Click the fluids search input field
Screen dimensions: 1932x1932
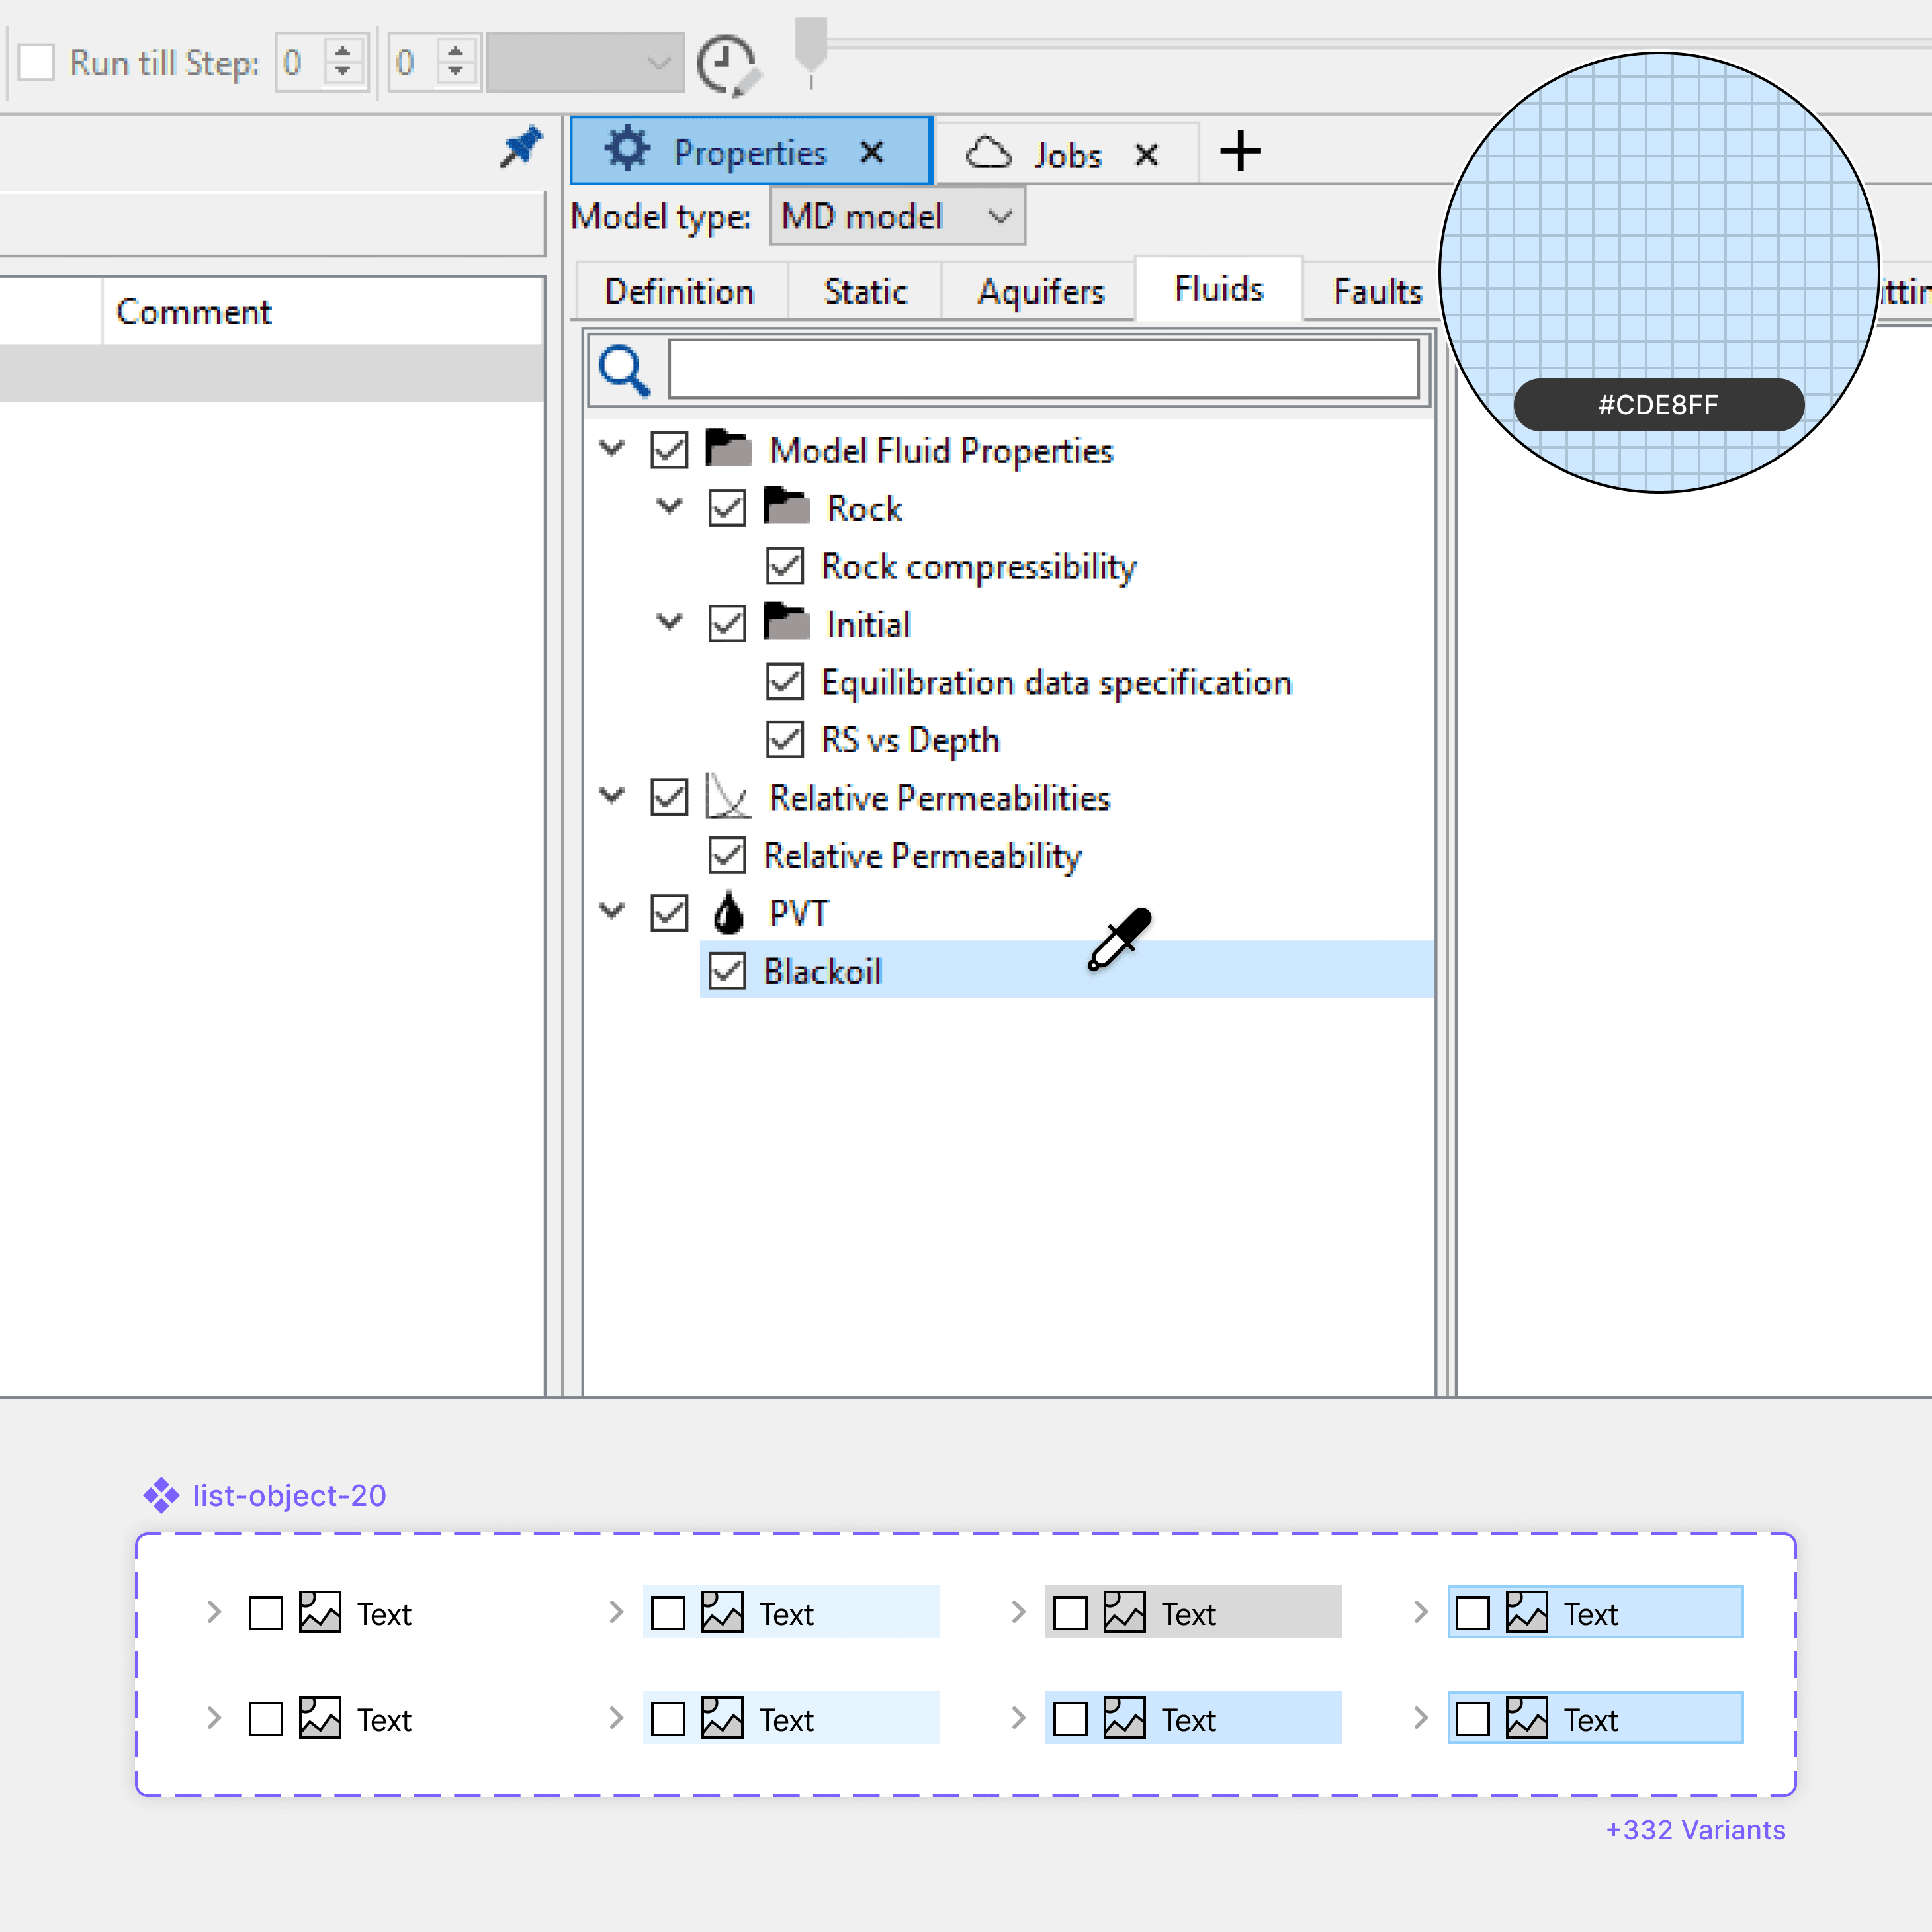point(1043,371)
